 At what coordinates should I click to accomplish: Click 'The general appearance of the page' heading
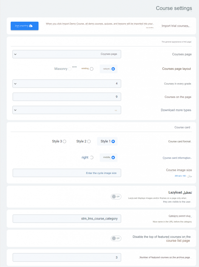pos(176,42)
